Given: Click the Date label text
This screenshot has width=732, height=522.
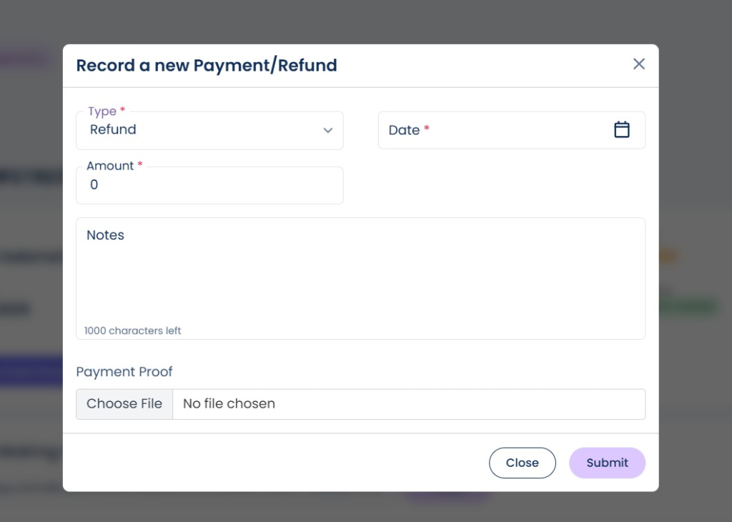Looking at the screenshot, I should click(404, 130).
